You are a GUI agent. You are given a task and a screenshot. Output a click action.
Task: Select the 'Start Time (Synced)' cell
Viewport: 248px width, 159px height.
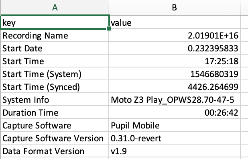tap(55, 87)
